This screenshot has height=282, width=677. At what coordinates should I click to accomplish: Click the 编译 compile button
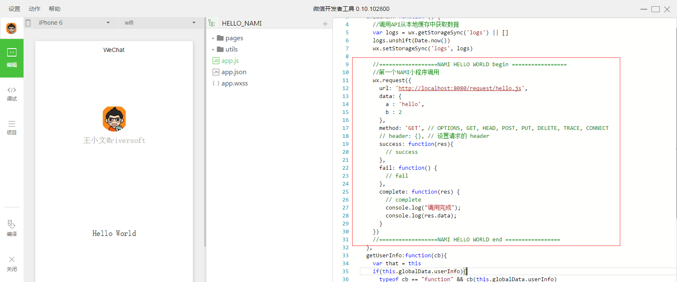[12, 228]
